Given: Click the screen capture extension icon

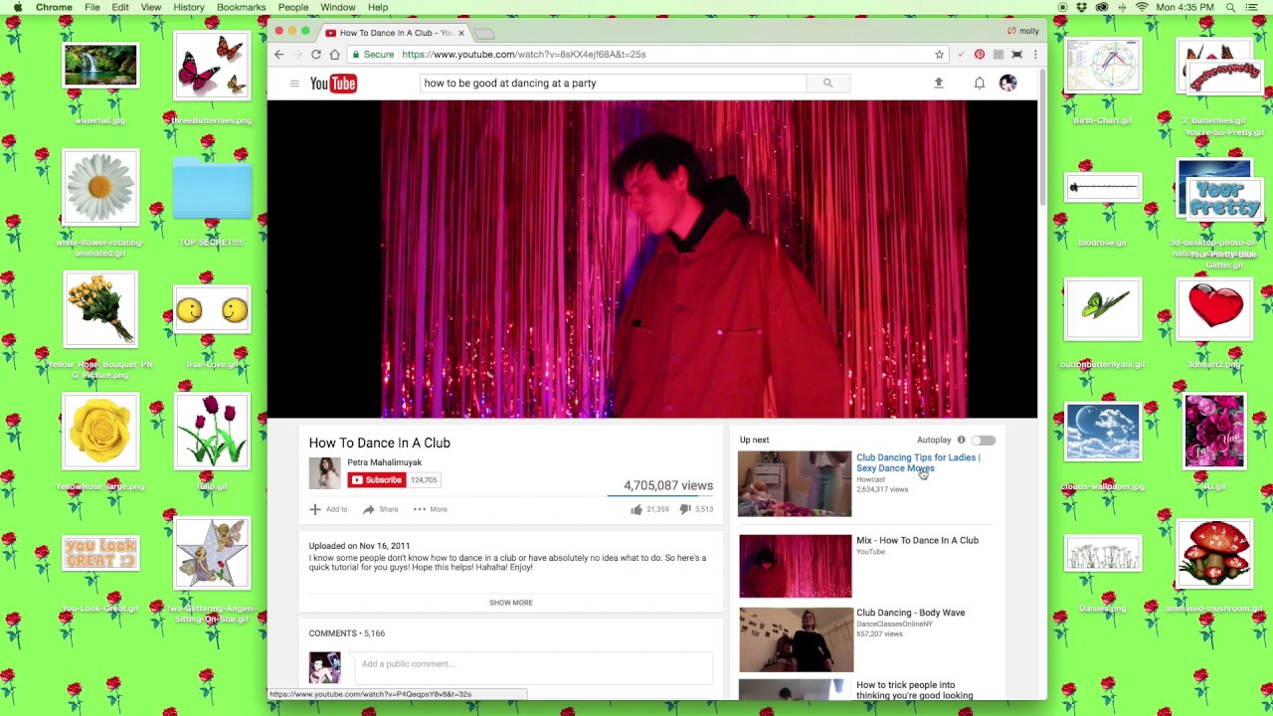Looking at the screenshot, I should [1016, 55].
